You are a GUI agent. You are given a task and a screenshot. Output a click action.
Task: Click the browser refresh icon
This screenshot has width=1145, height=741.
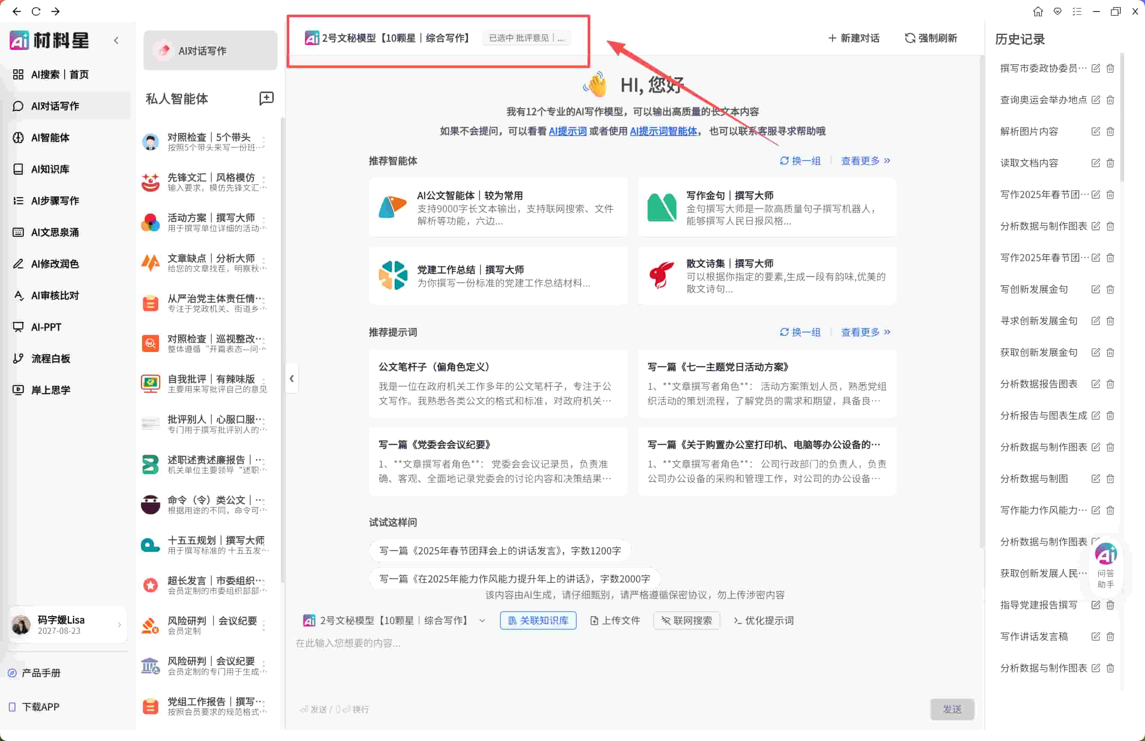pos(36,11)
